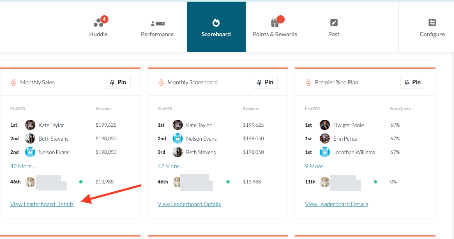
Task: Click the 11th place avatar in Premier % to Plan
Action: (x=325, y=182)
